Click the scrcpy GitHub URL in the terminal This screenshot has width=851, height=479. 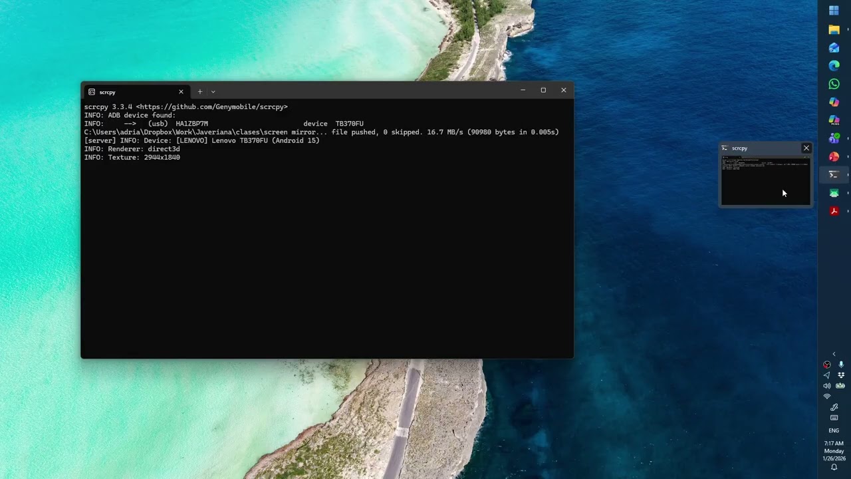(x=212, y=106)
